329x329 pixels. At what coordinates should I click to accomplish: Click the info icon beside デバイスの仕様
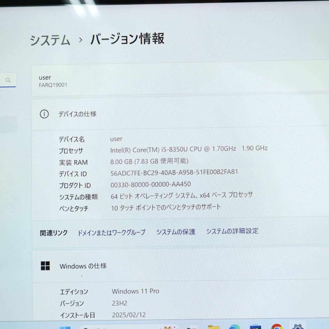coord(44,114)
